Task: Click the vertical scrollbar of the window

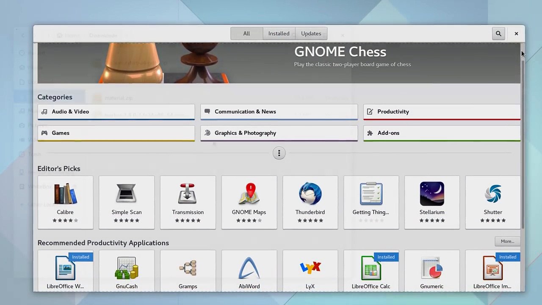Action: pos(523,144)
